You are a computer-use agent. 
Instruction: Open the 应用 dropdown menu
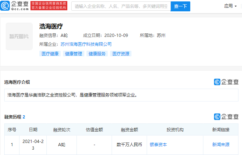[230, 6]
